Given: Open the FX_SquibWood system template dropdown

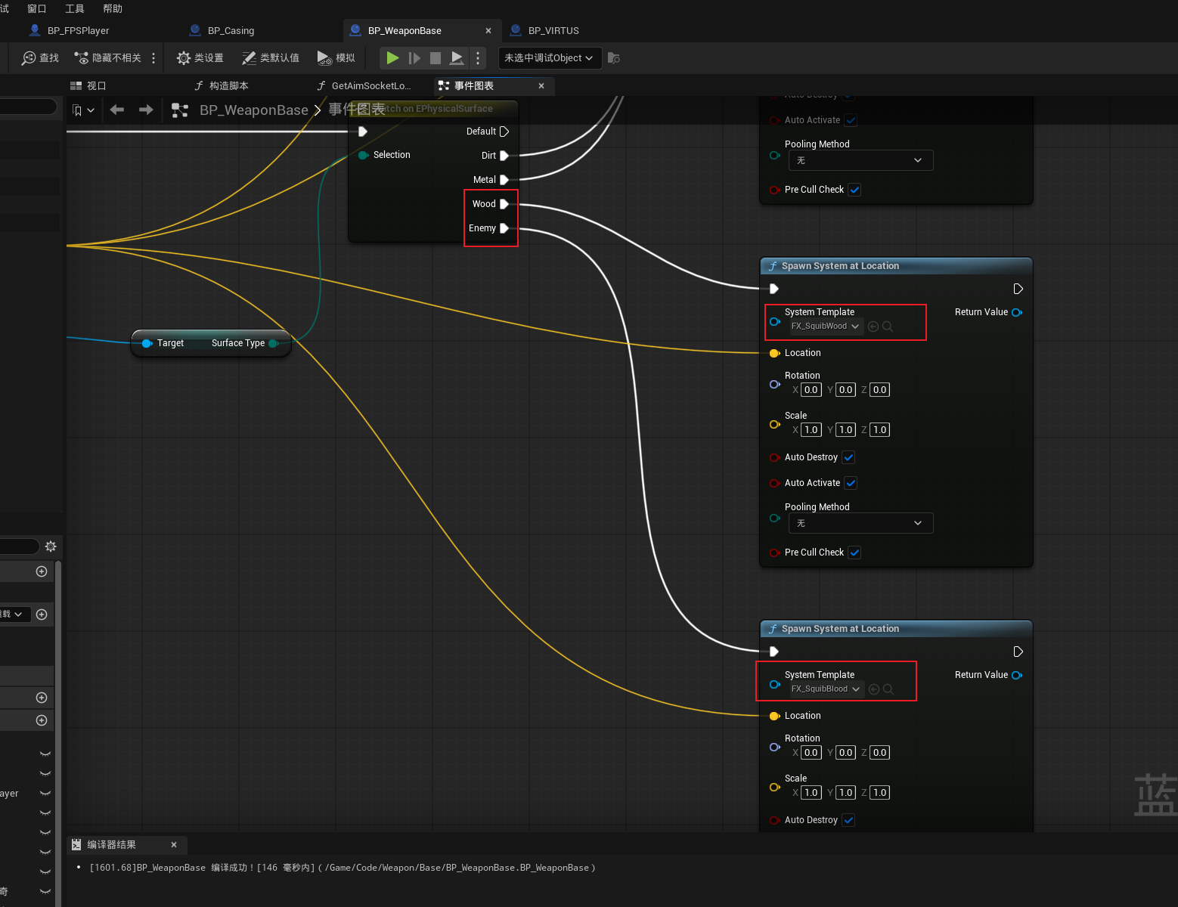Looking at the screenshot, I should pos(826,327).
